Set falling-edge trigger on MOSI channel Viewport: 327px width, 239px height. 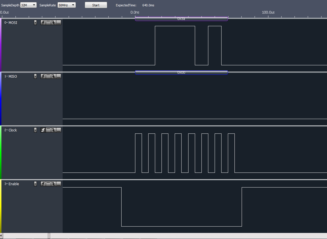[x=53, y=23]
